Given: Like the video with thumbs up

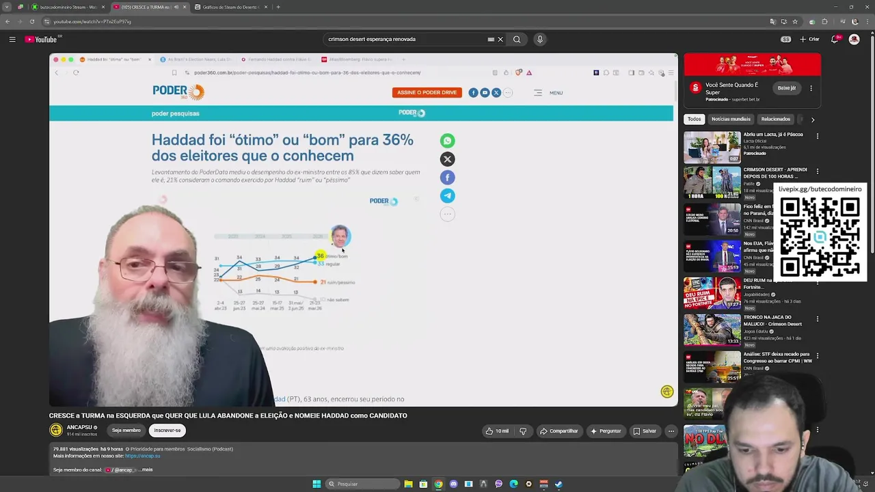Looking at the screenshot, I should pyautogui.click(x=497, y=431).
